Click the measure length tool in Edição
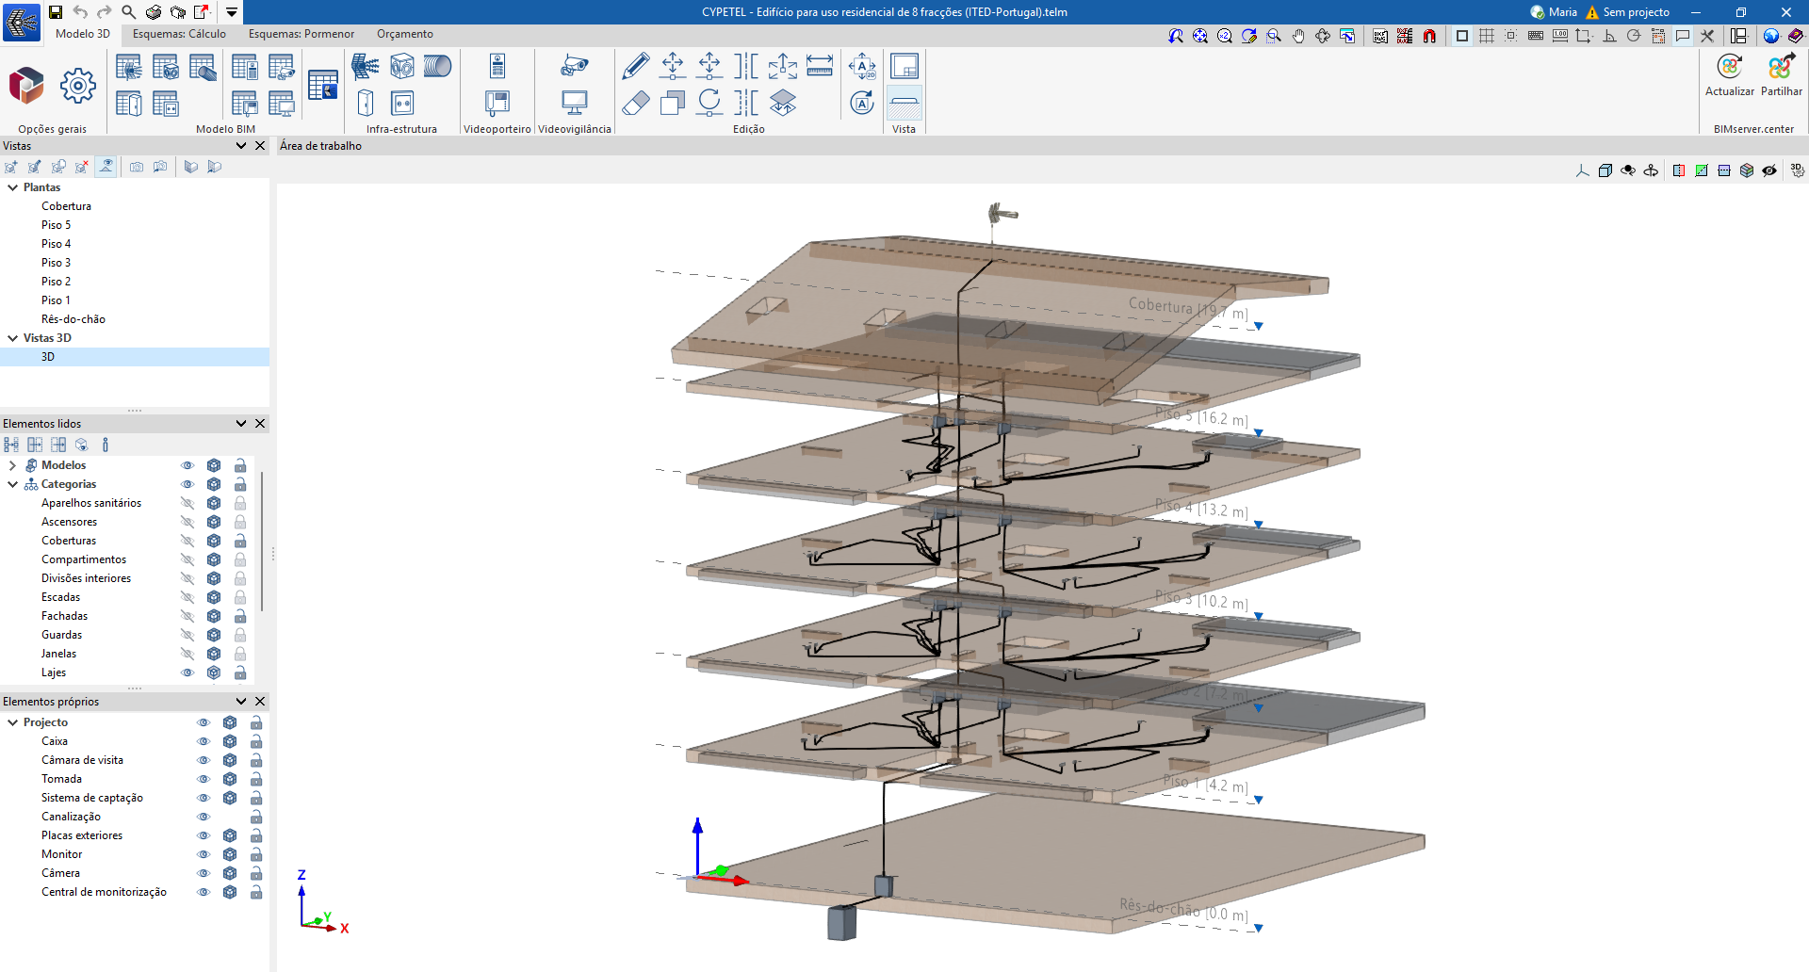 pyautogui.click(x=820, y=66)
